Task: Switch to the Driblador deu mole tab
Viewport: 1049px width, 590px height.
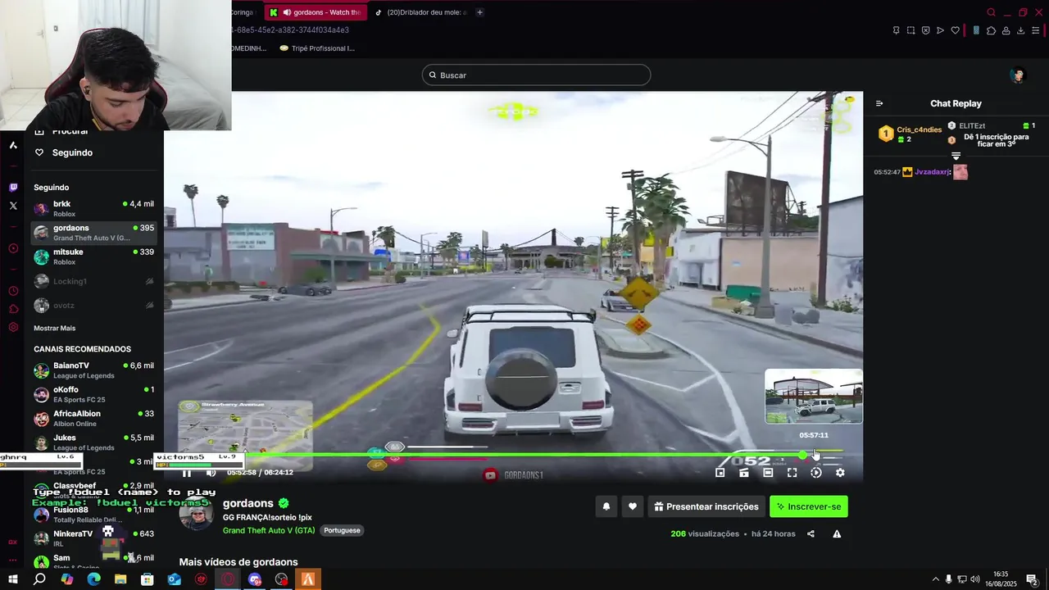Action: coord(420,12)
